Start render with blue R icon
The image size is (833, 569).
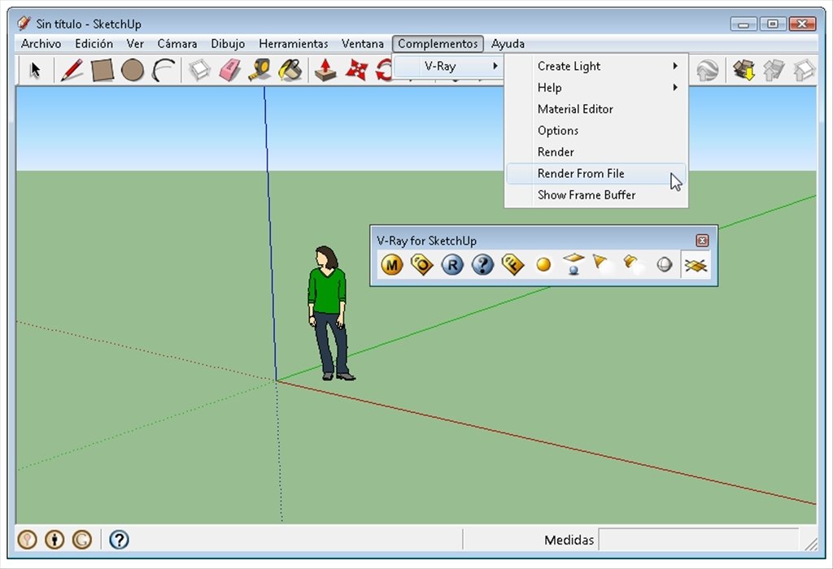click(x=452, y=264)
